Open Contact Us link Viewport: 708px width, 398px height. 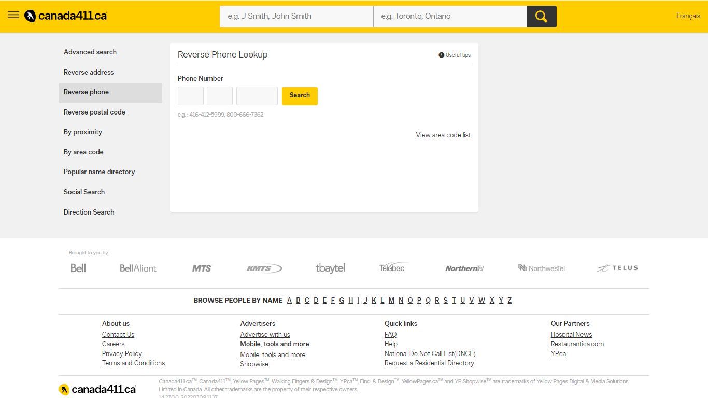click(118, 335)
